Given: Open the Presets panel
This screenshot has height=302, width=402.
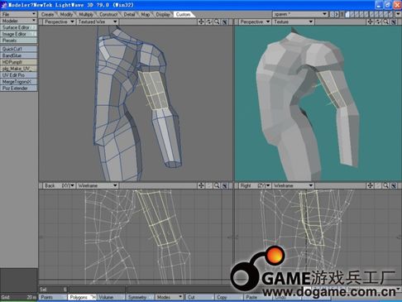Looking at the screenshot, I should pos(18,41).
